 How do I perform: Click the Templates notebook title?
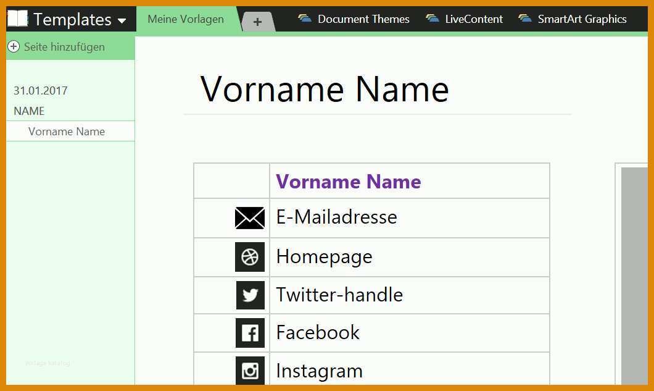[x=73, y=19]
